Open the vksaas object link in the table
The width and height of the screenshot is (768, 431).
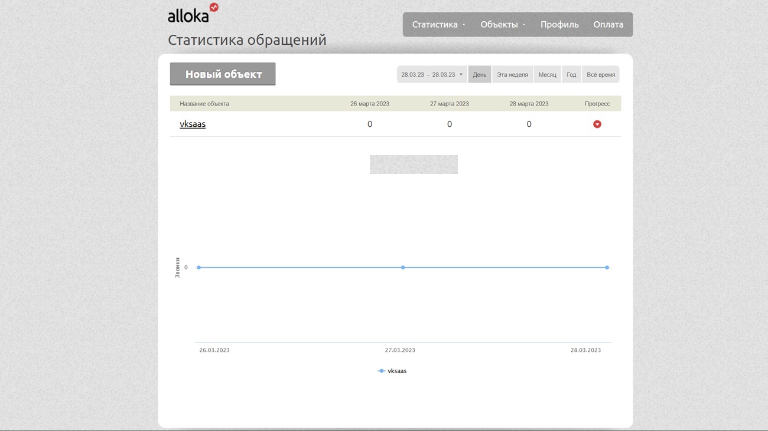pyautogui.click(x=193, y=124)
